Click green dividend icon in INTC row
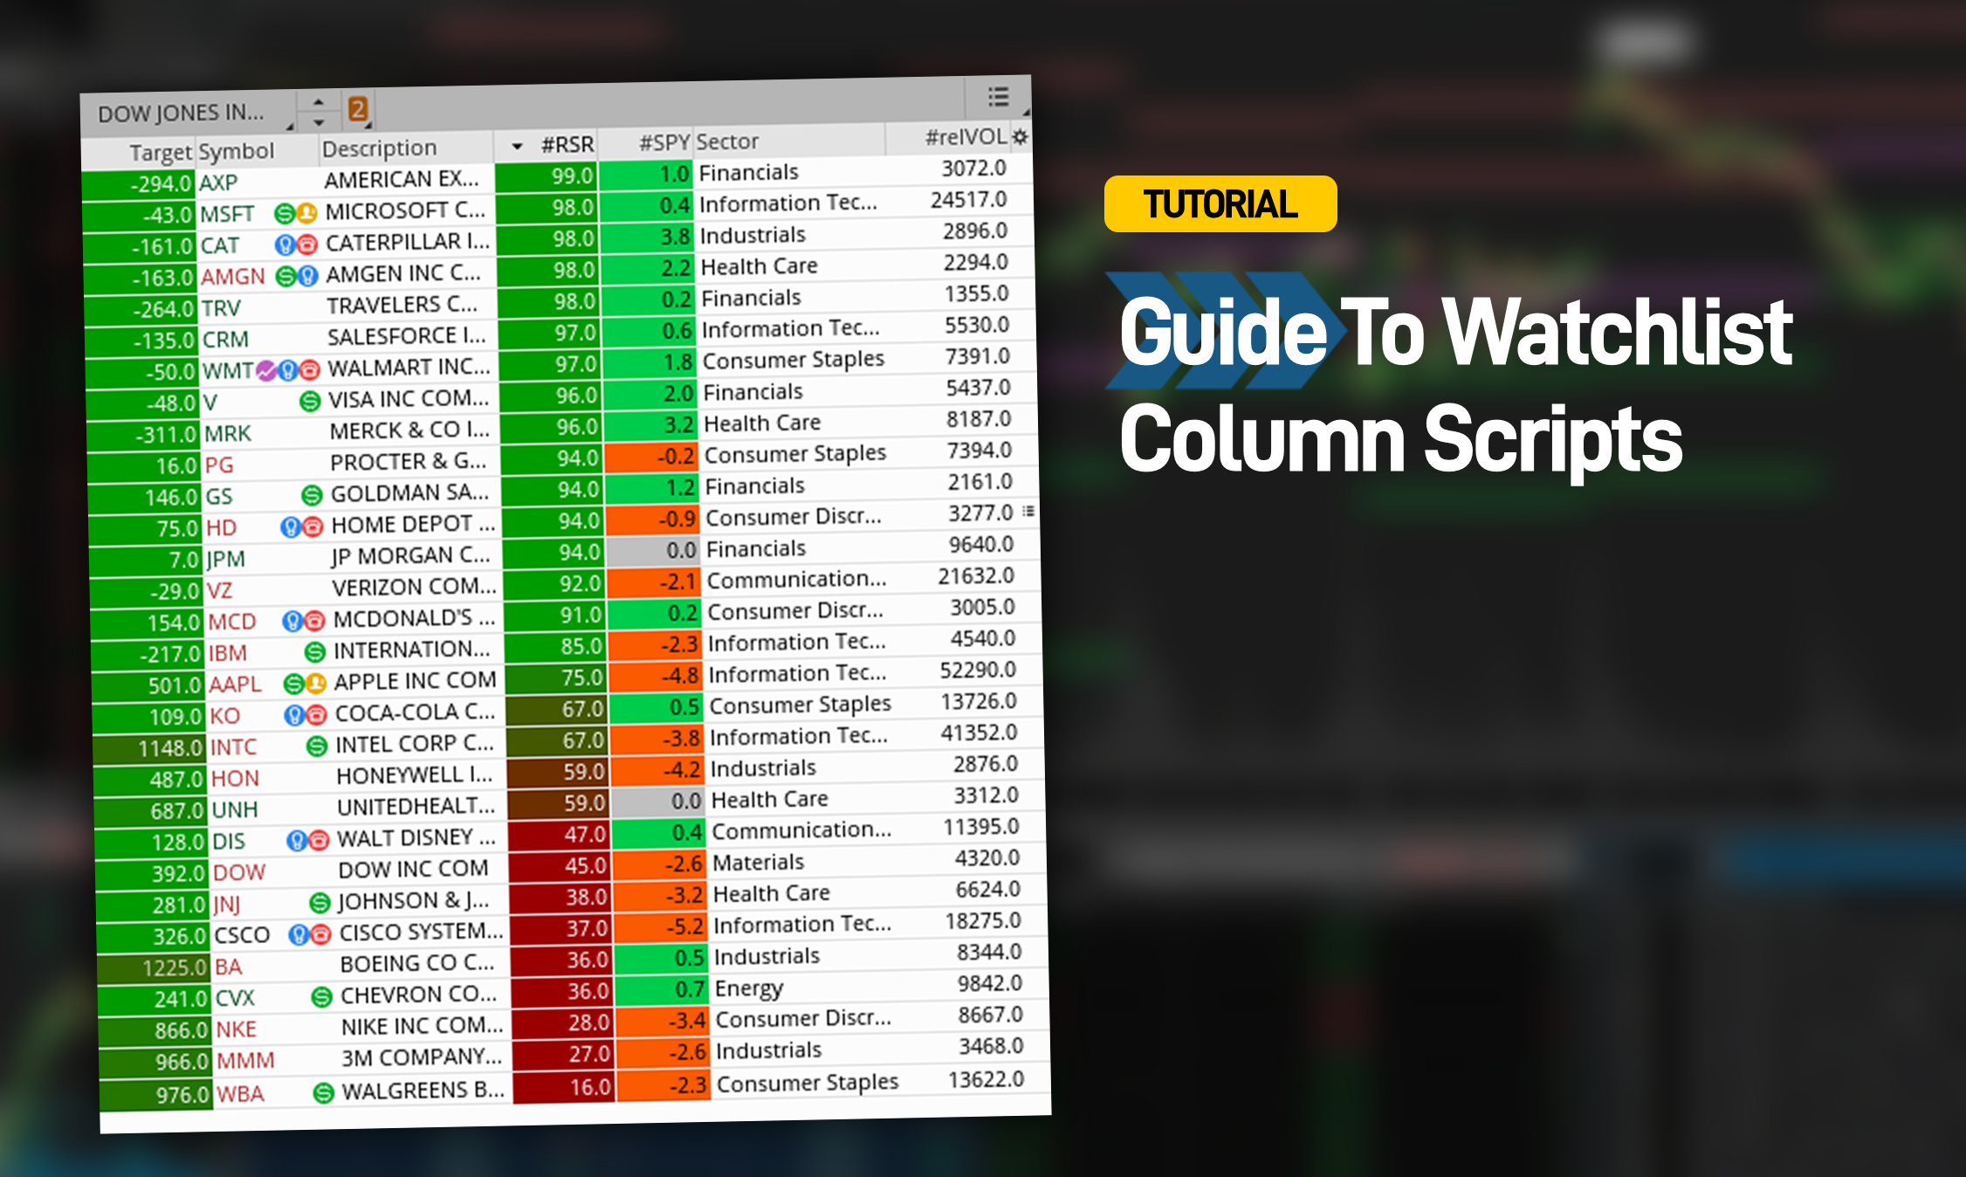The width and height of the screenshot is (1966, 1177). [x=317, y=747]
